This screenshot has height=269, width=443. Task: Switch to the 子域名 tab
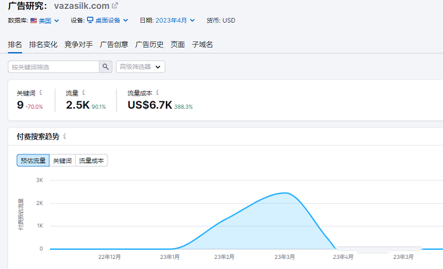(x=203, y=44)
